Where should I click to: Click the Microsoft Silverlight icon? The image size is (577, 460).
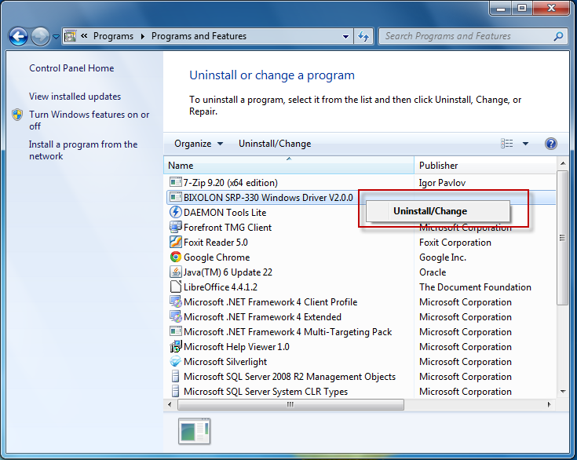[176, 362]
